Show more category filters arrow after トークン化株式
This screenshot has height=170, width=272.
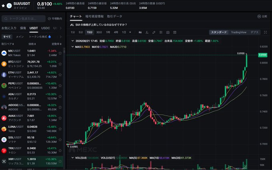click(60, 37)
